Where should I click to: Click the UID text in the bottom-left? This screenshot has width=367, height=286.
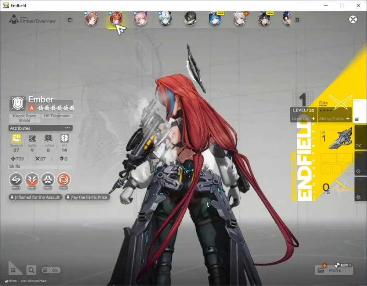[x=34, y=281]
